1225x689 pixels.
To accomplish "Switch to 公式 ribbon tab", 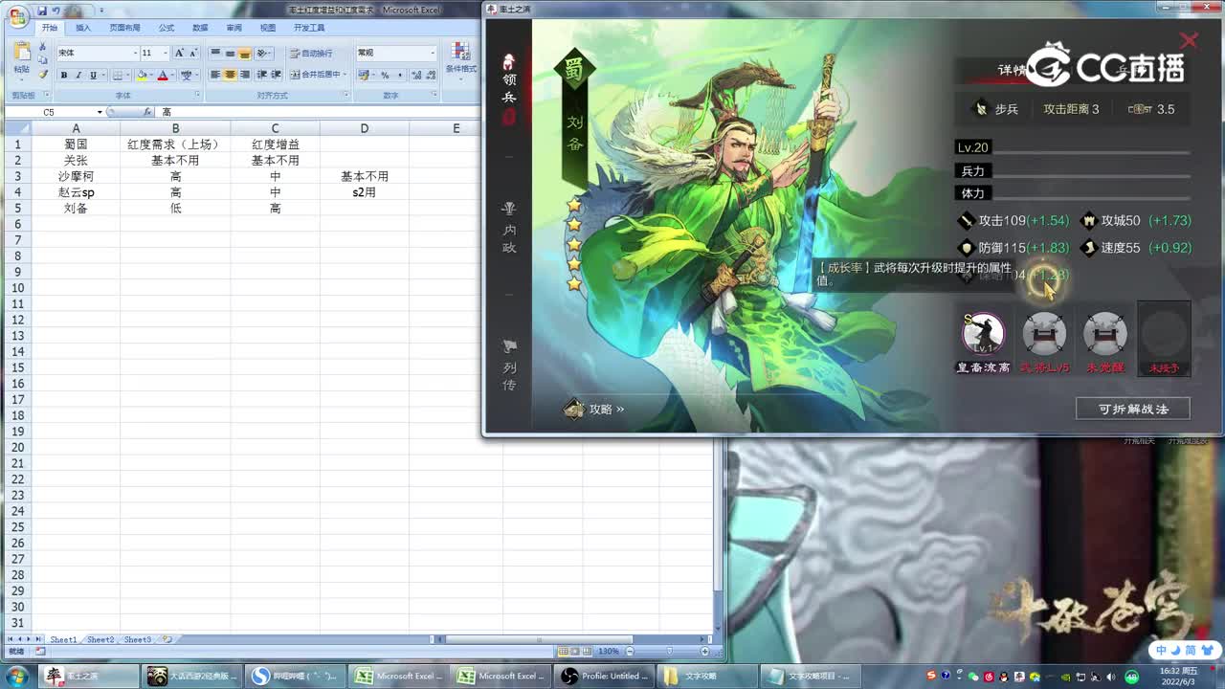I will (x=167, y=28).
